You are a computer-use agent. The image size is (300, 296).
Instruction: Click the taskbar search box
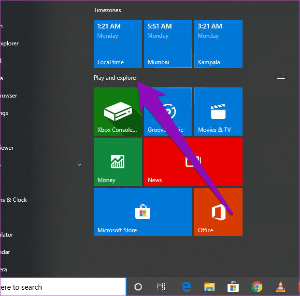pos(63,287)
